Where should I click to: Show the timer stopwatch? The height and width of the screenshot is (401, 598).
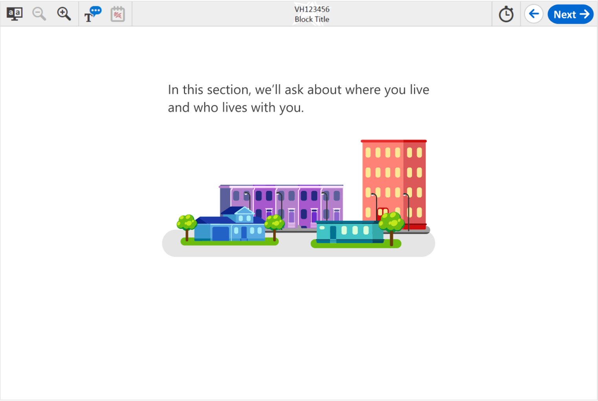click(x=506, y=15)
